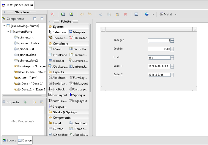This screenshot has height=145, width=208.
Task: Expand the Struts & Springs category
Action: tap(68, 112)
